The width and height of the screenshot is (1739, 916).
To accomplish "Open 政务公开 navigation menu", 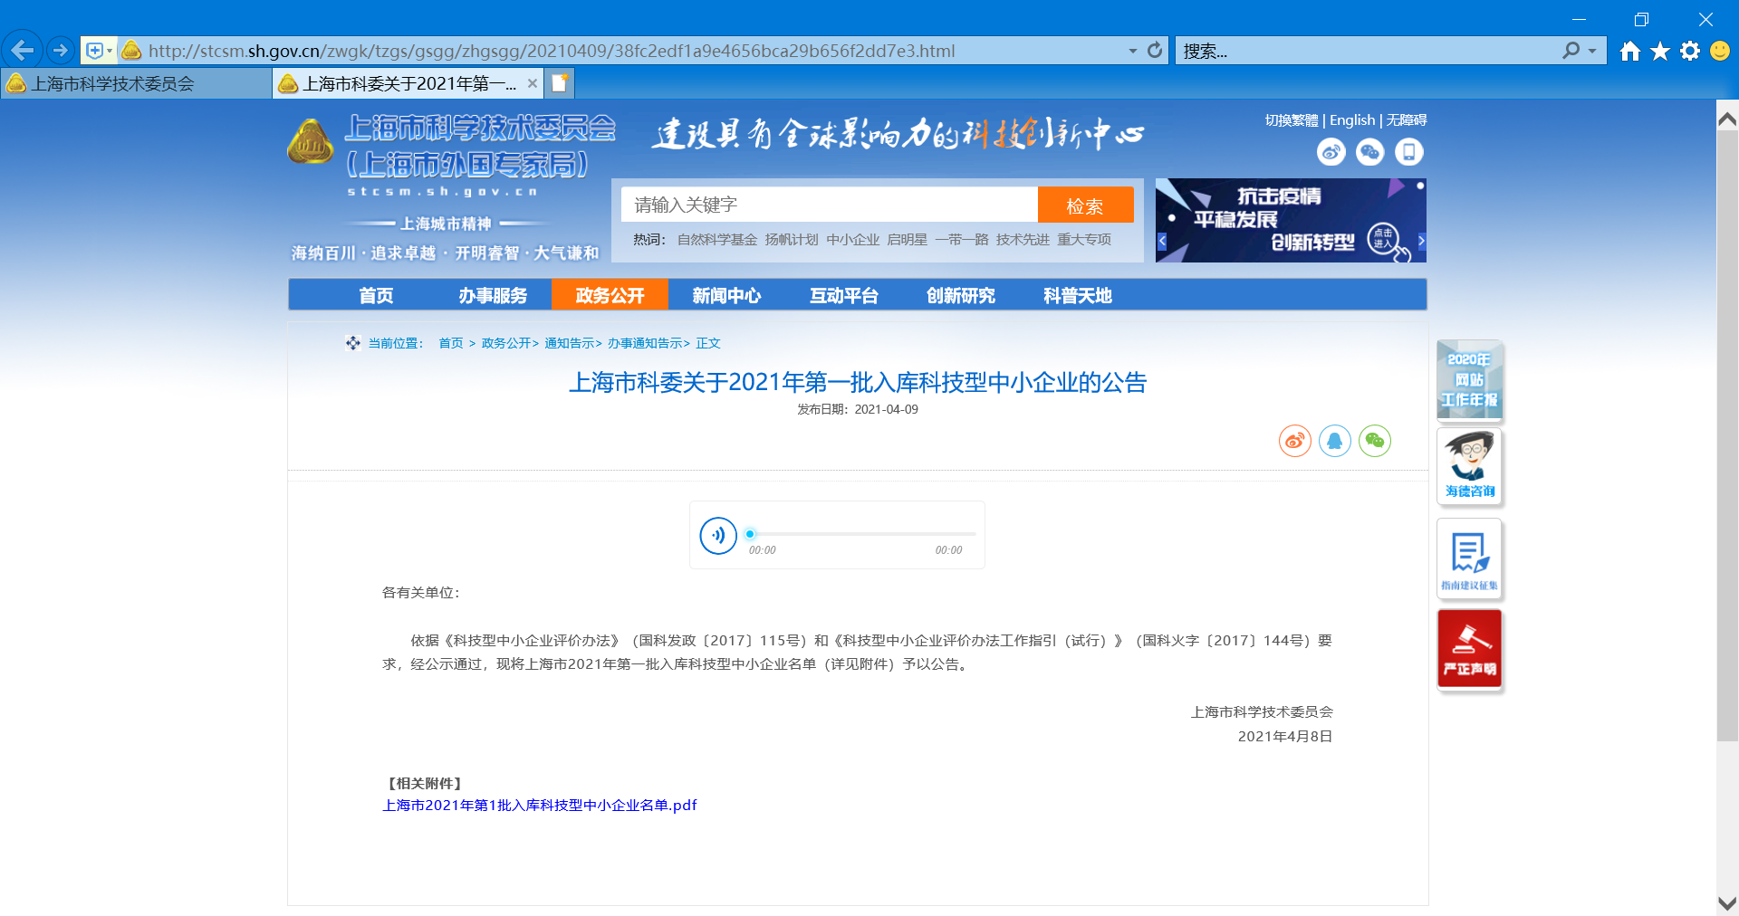I will 610,295.
